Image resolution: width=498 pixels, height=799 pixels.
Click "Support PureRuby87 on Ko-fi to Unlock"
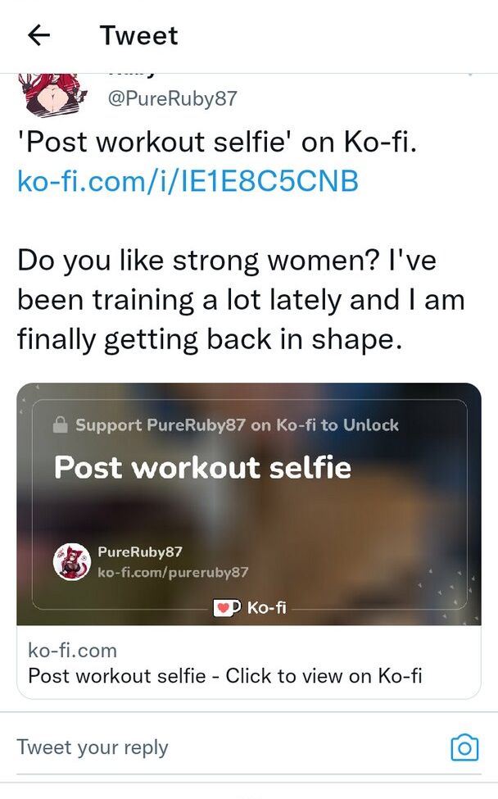(237, 424)
